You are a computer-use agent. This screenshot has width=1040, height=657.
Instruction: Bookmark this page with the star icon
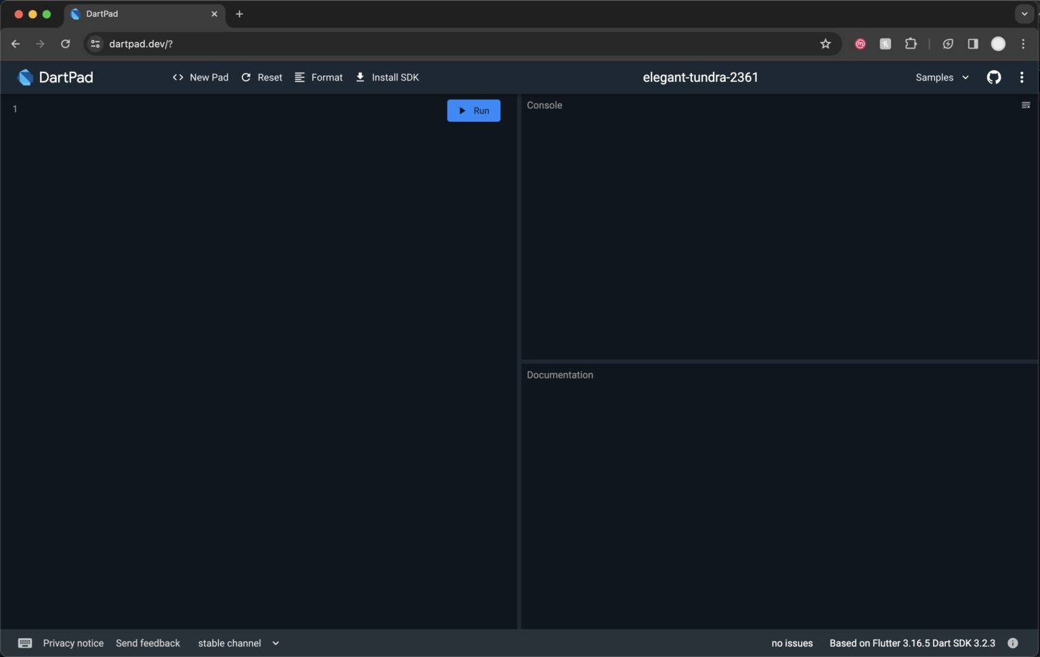pyautogui.click(x=825, y=44)
